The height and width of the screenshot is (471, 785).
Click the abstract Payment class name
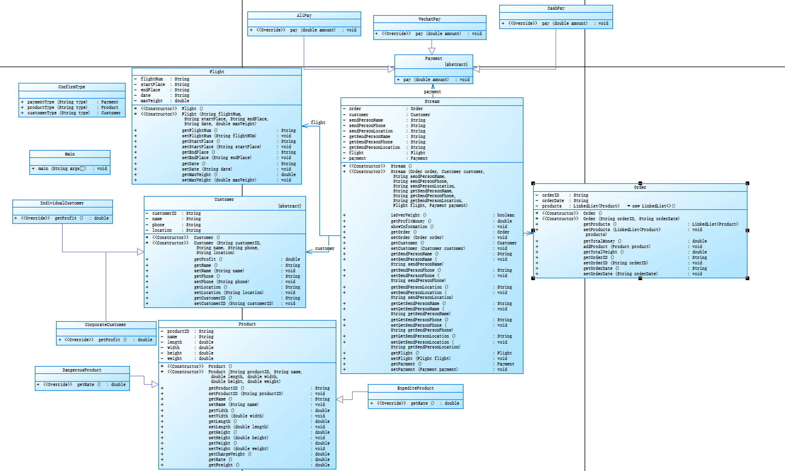433,58
